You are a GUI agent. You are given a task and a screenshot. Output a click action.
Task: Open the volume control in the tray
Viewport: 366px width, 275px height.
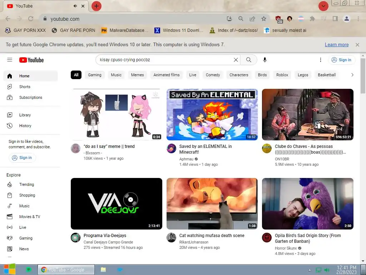tap(327, 270)
